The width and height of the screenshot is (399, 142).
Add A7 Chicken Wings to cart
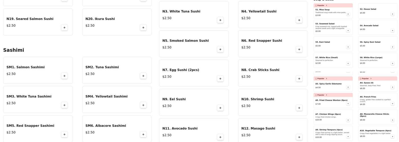tap(348, 120)
